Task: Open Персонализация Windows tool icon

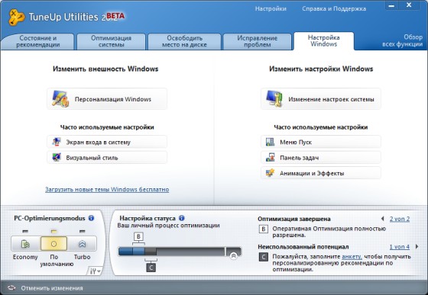Action: 60,99
